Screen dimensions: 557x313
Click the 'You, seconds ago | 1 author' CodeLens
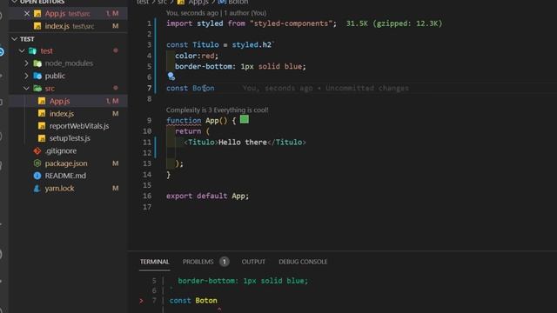216,13
